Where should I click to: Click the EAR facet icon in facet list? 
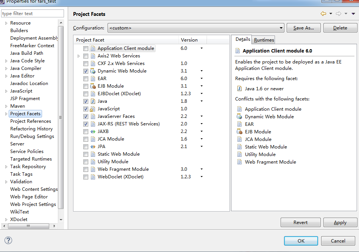(93, 79)
